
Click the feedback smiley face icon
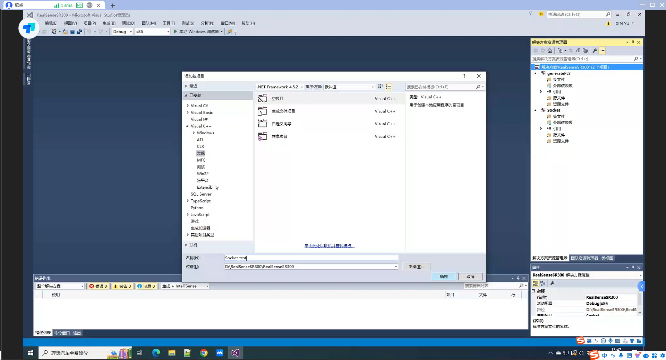coord(541,14)
